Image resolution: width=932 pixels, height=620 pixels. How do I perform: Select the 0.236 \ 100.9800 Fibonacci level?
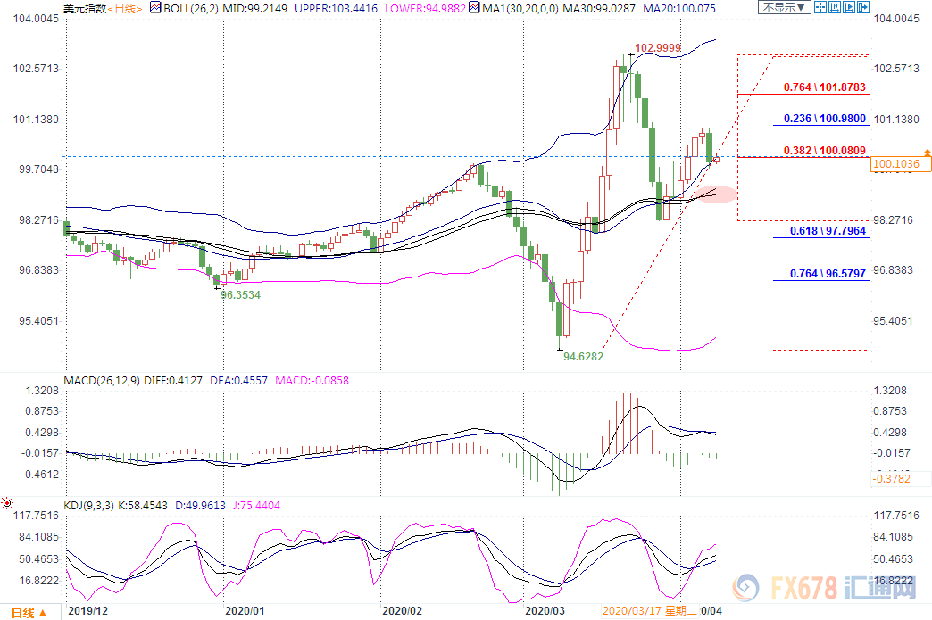824,119
